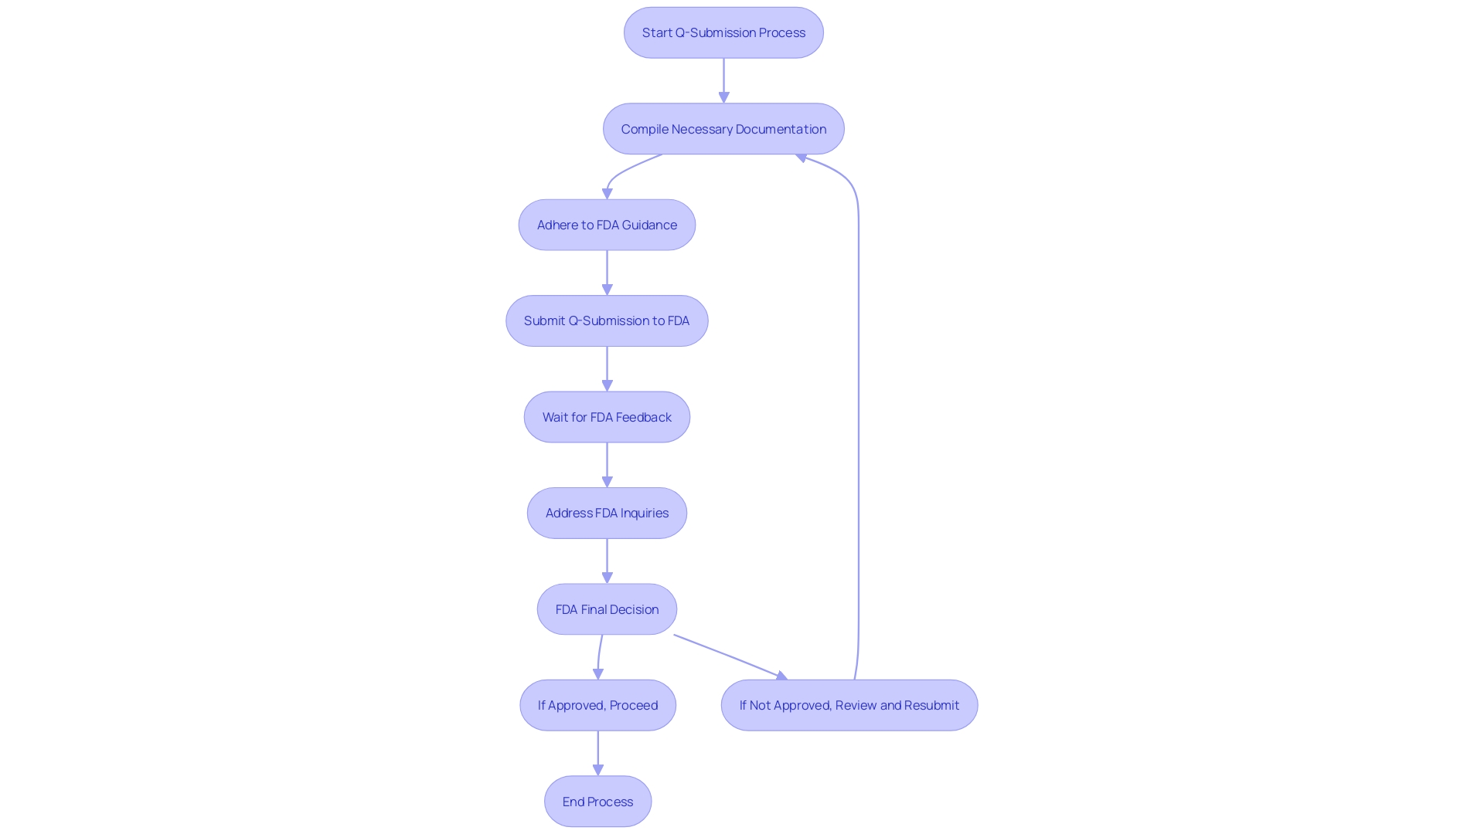Select the Submit Q-Submission to FDA node

click(607, 320)
